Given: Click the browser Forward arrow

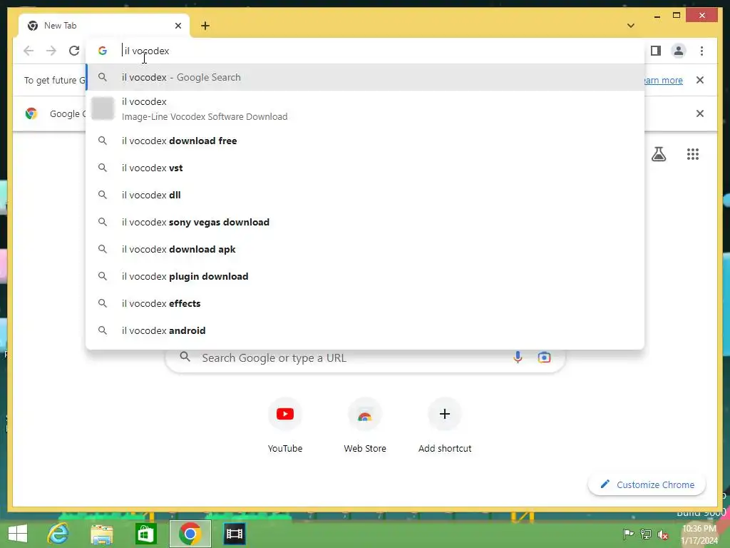Looking at the screenshot, I should tap(51, 51).
